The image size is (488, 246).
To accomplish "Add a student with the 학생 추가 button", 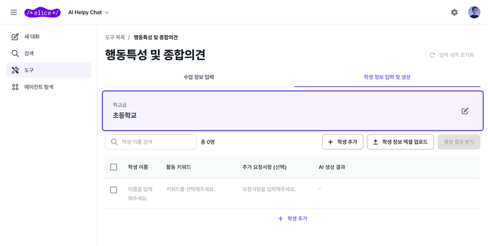I will pos(342,142).
